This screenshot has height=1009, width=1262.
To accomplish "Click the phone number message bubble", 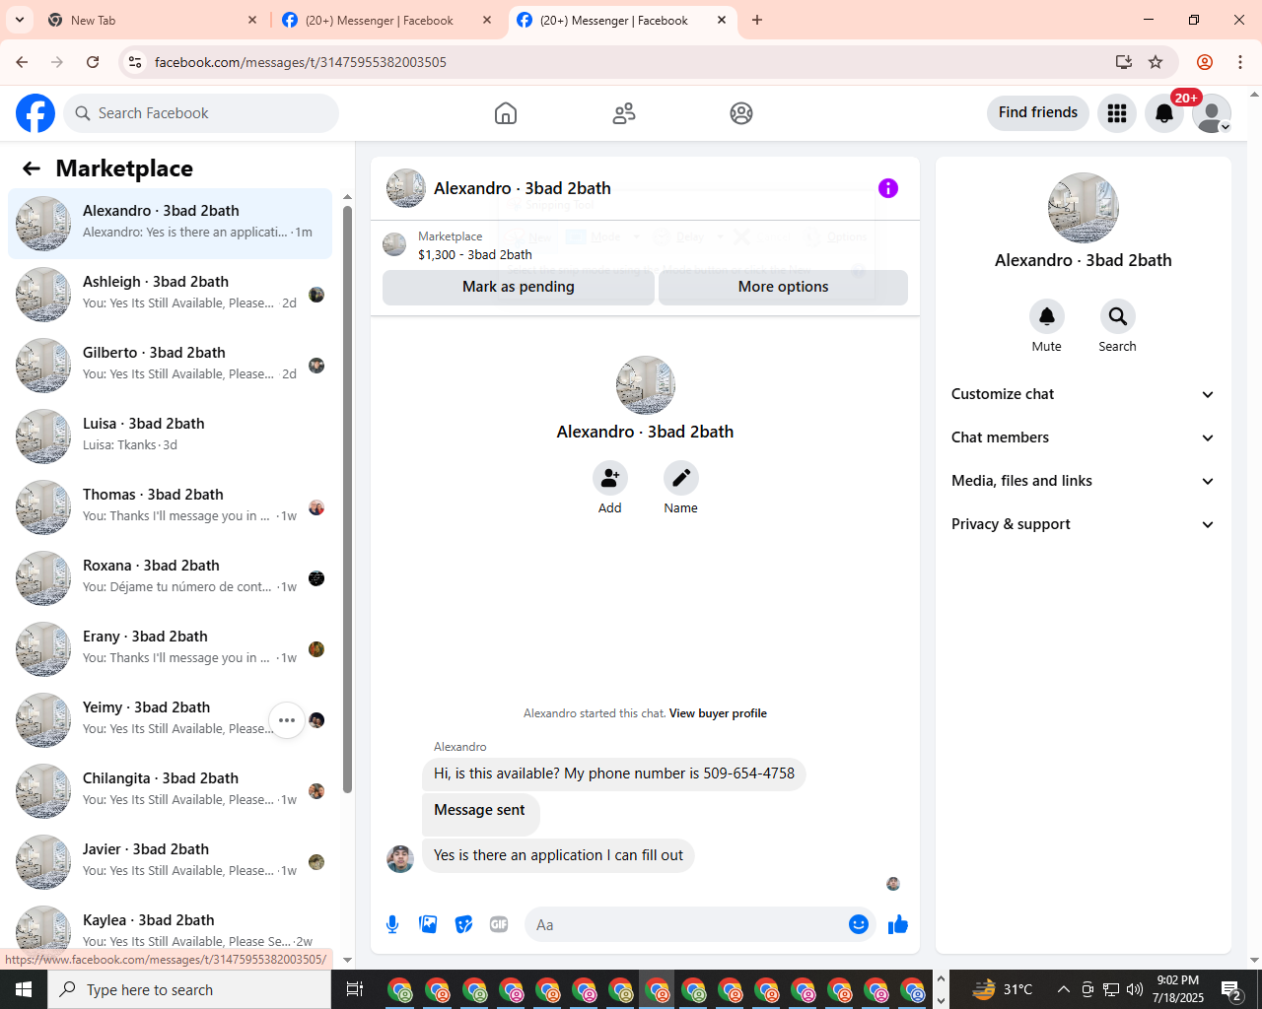I will (x=614, y=774).
